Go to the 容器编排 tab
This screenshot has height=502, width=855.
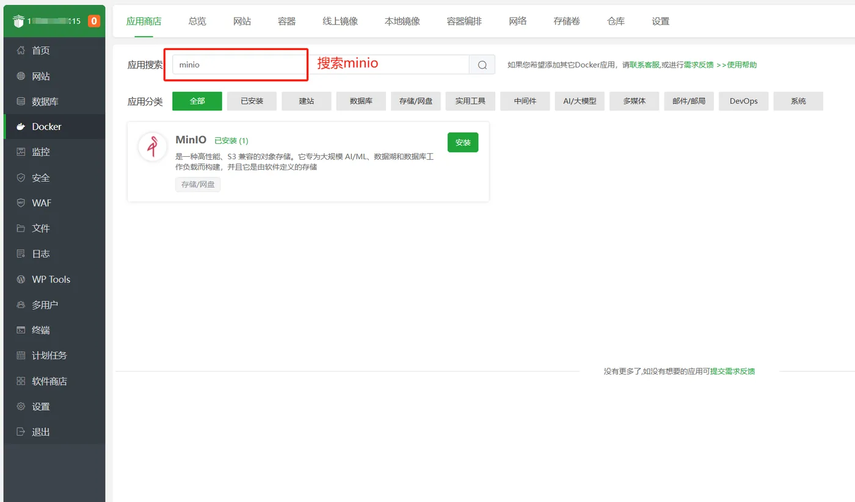[464, 21]
